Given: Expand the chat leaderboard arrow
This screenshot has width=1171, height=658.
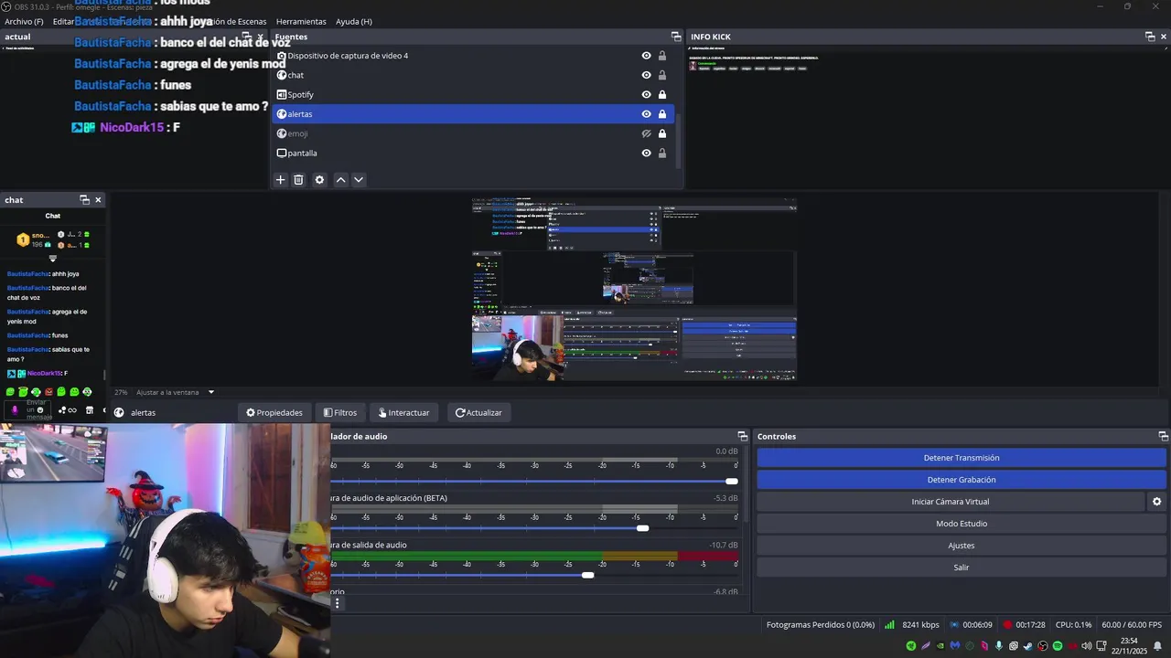Looking at the screenshot, I should click(52, 259).
